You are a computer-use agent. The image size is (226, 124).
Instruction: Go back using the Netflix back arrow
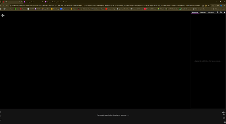click(x=3, y=15)
